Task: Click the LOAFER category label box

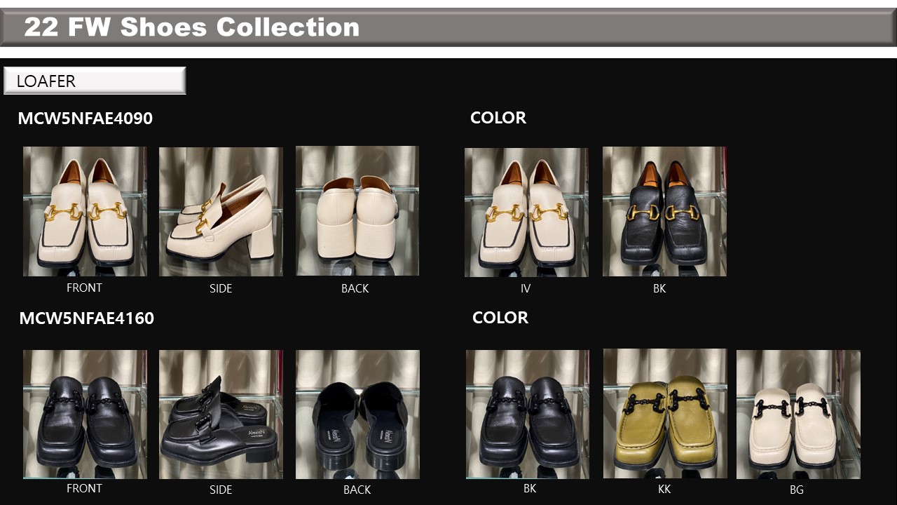Action: [x=95, y=81]
